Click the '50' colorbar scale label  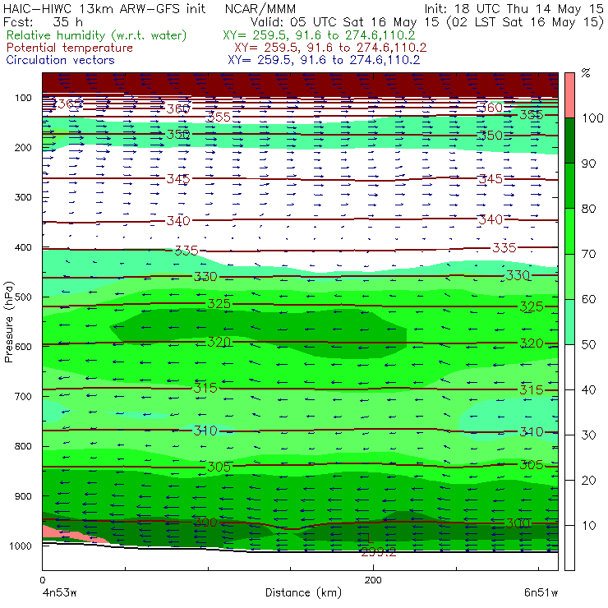coord(588,345)
